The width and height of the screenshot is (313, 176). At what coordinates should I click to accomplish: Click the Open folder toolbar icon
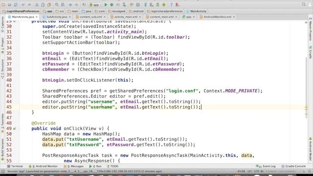coord(3,4)
